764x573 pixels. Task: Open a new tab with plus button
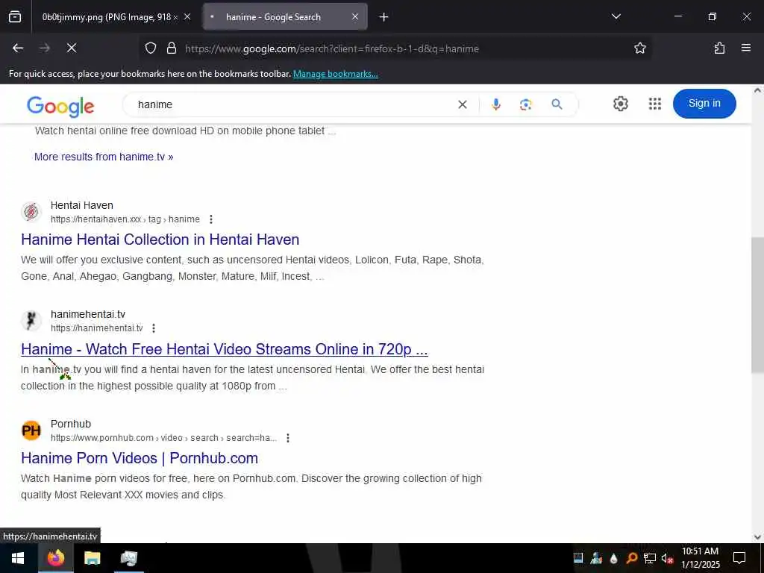click(384, 17)
